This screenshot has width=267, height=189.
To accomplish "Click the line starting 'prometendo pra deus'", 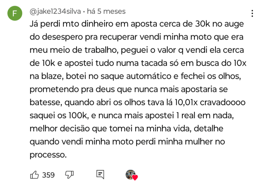I will tap(129, 89).
